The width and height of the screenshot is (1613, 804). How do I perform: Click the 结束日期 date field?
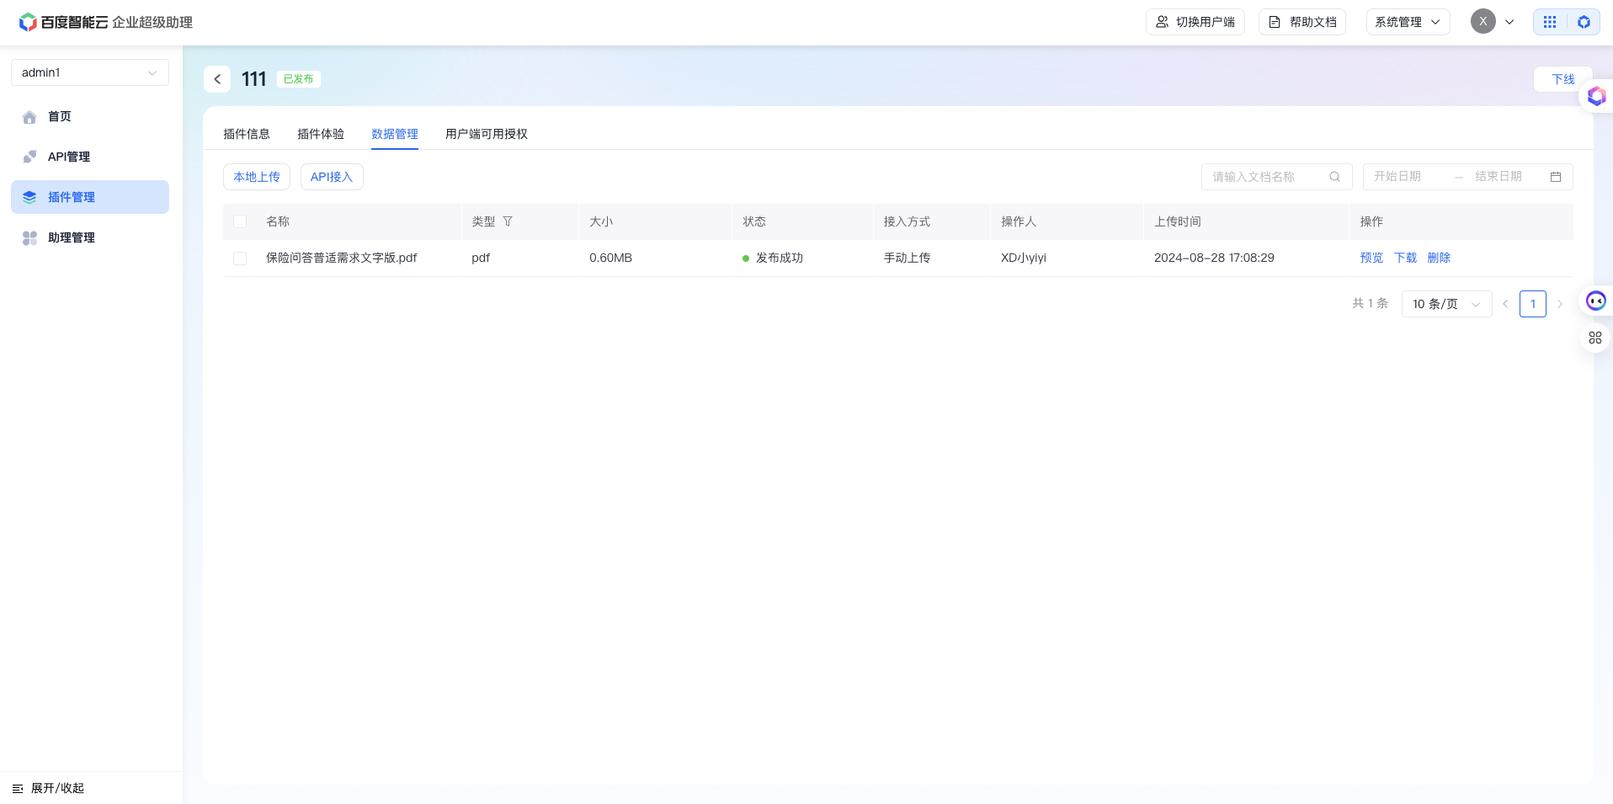point(1508,177)
